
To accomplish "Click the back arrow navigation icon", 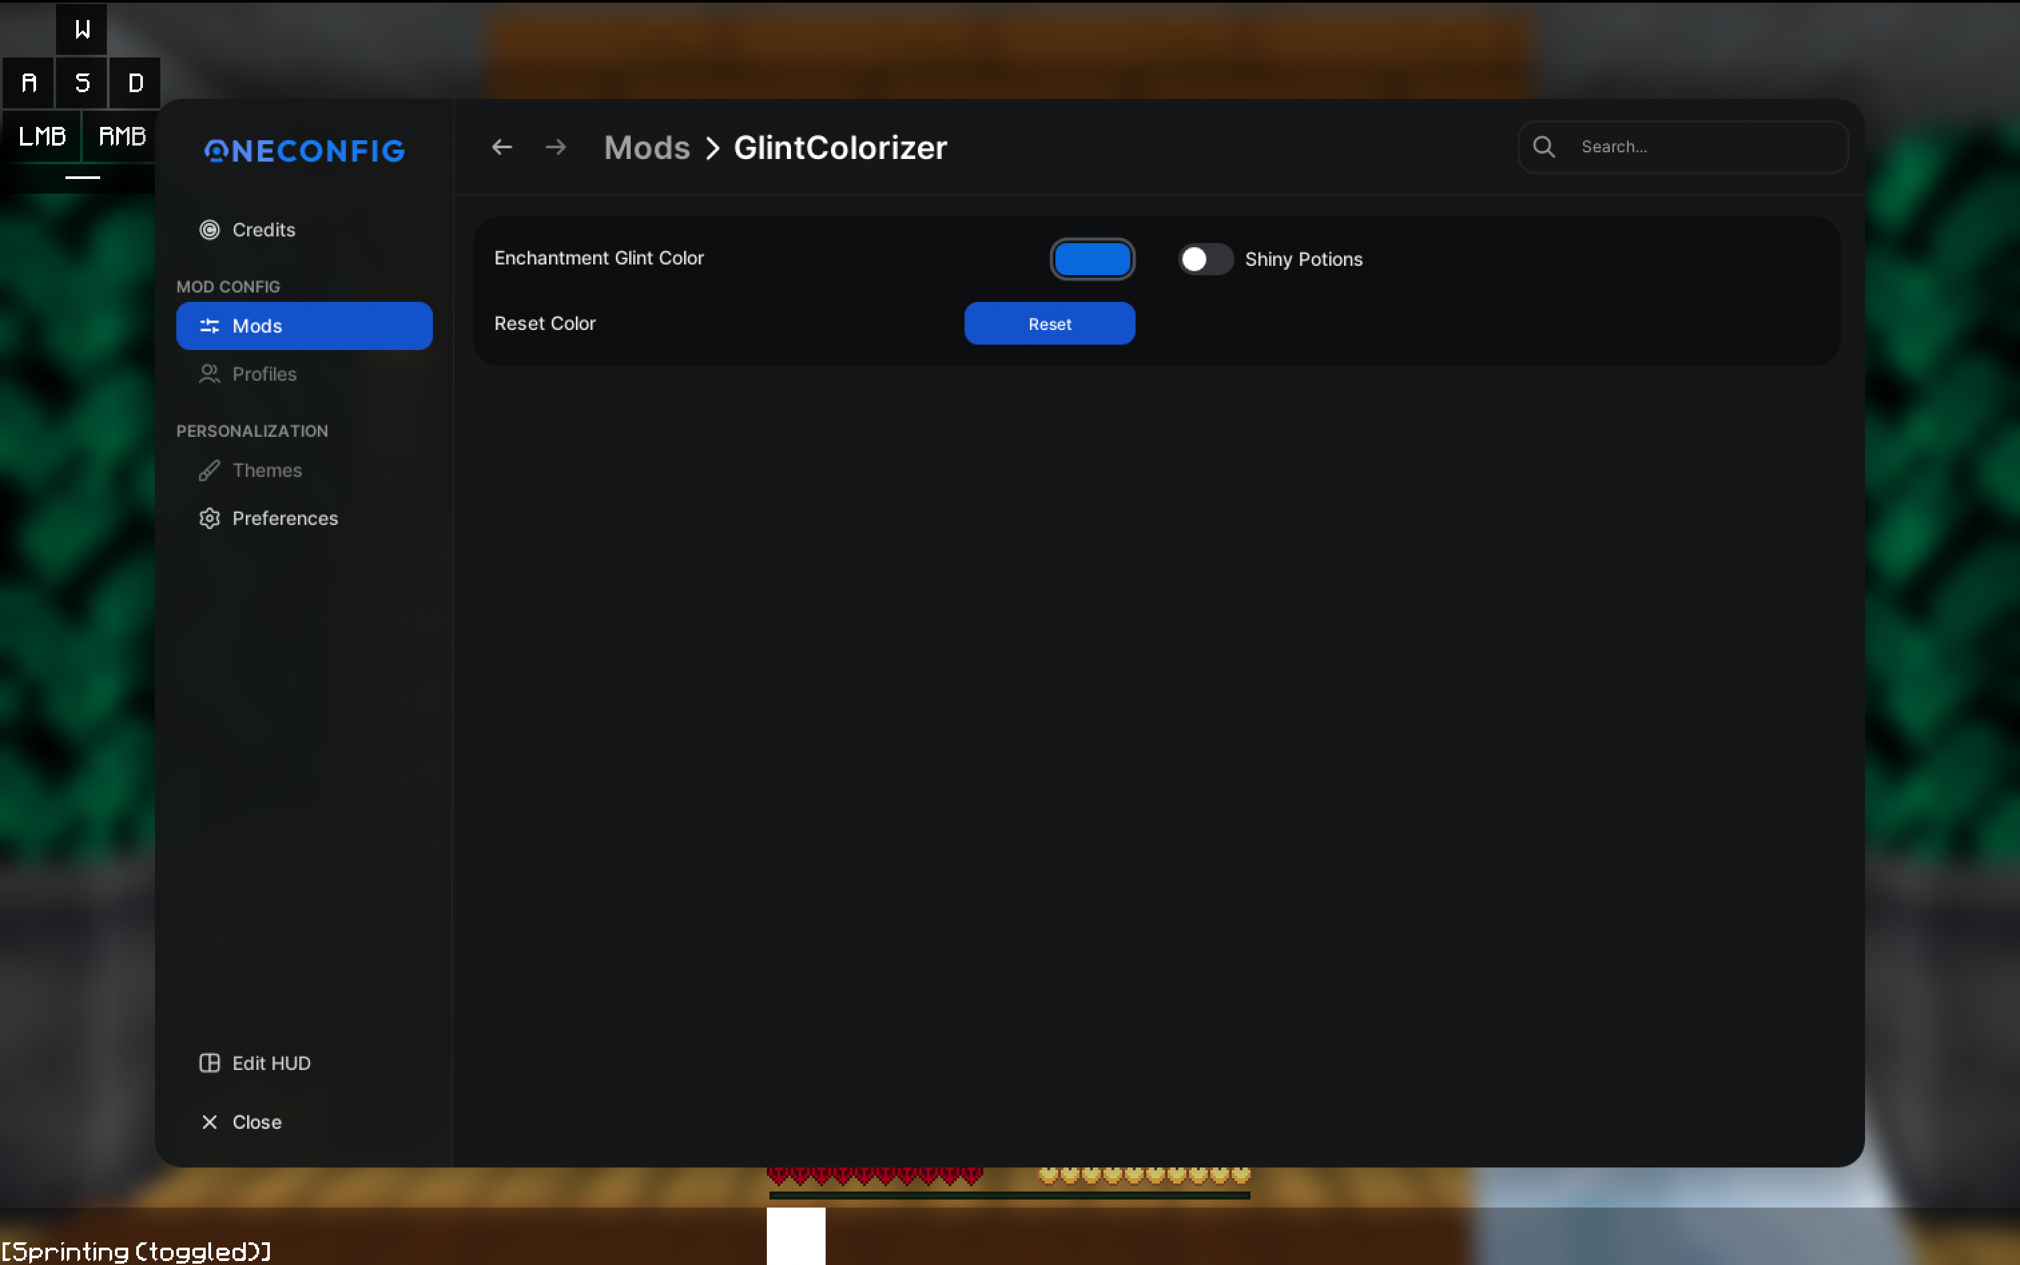I will click(501, 147).
